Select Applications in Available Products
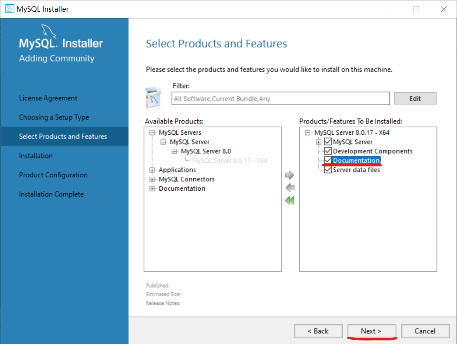Image resolution: width=457 pixels, height=344 pixels. (x=177, y=170)
